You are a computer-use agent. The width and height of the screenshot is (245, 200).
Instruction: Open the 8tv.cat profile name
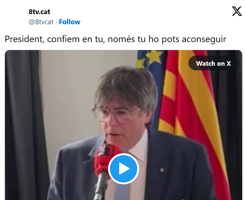point(39,12)
